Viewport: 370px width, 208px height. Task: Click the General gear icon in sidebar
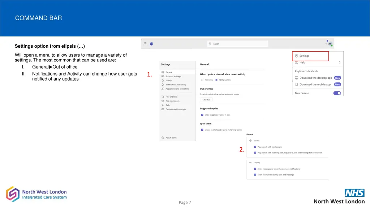pyautogui.click(x=163, y=72)
